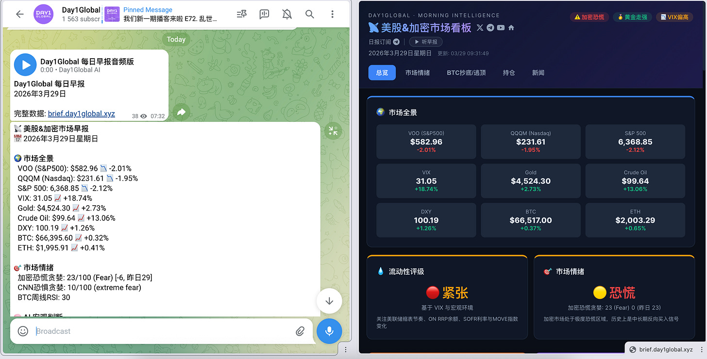Screen dimensions: 707x359
Task: Record a voice message with microphone button
Action: point(329,331)
